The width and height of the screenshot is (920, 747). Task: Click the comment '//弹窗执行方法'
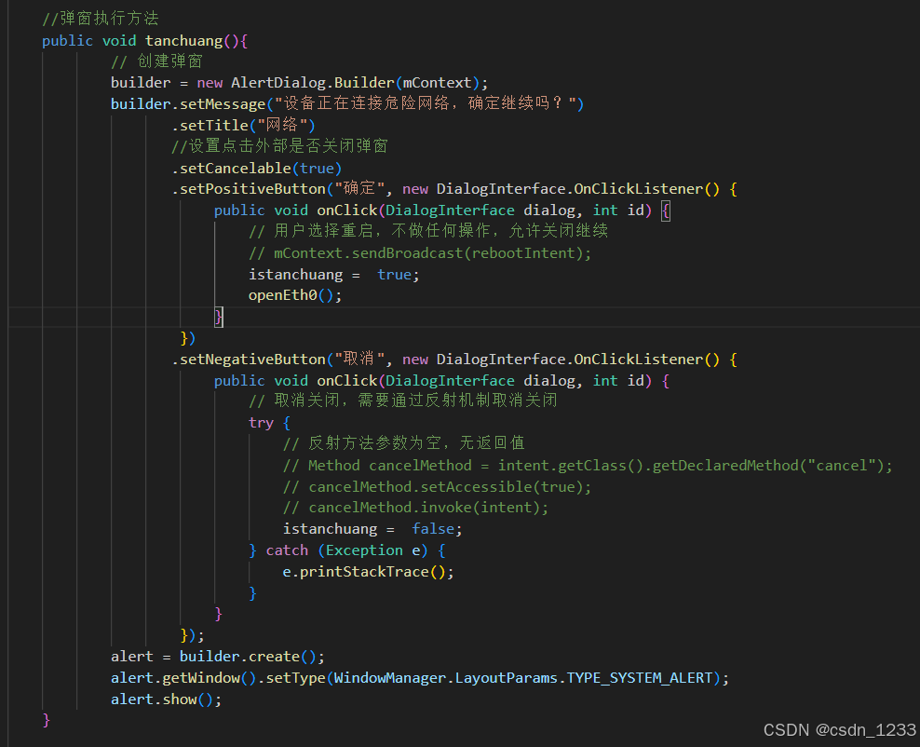coord(101,19)
